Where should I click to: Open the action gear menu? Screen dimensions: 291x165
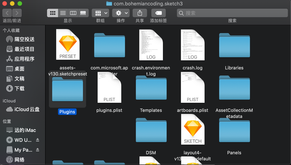(x=121, y=13)
